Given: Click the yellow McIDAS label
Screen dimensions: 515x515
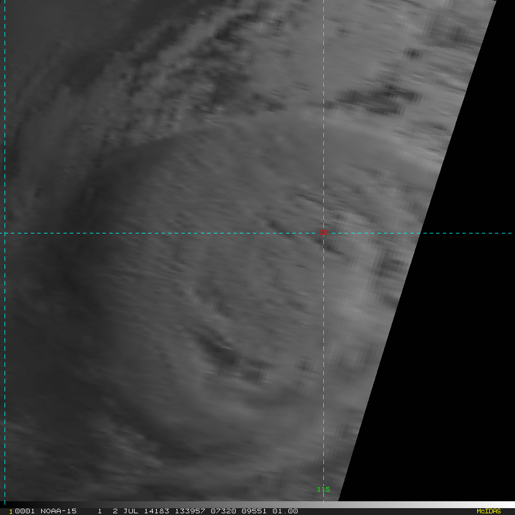Looking at the screenshot, I should click(x=488, y=511).
